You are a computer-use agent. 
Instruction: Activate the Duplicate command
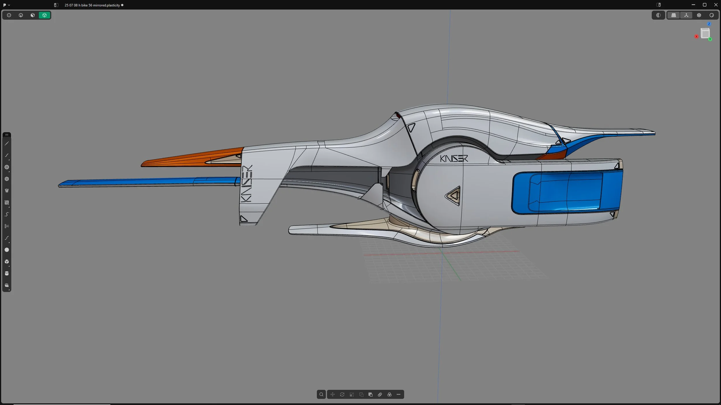click(361, 394)
